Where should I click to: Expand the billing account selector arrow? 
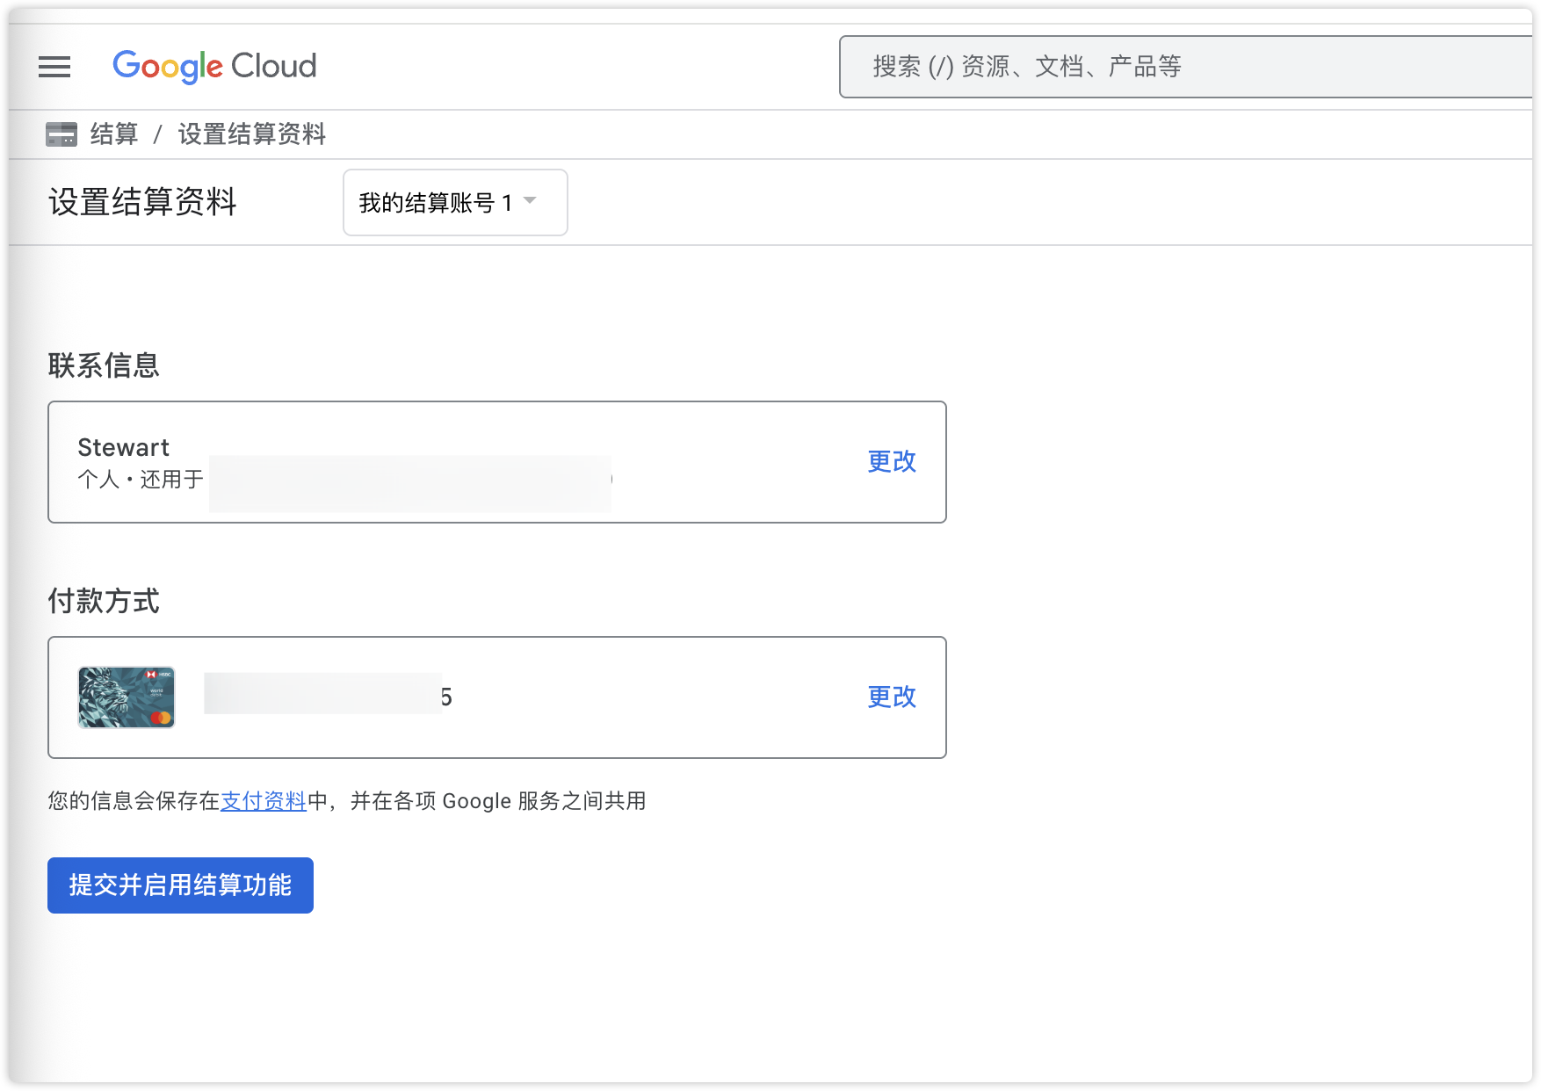(x=530, y=201)
